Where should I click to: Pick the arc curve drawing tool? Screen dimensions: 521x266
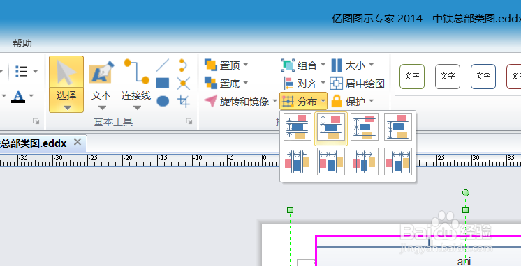183,65
